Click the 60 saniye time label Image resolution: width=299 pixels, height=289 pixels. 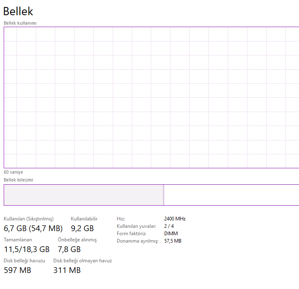pos(14,172)
